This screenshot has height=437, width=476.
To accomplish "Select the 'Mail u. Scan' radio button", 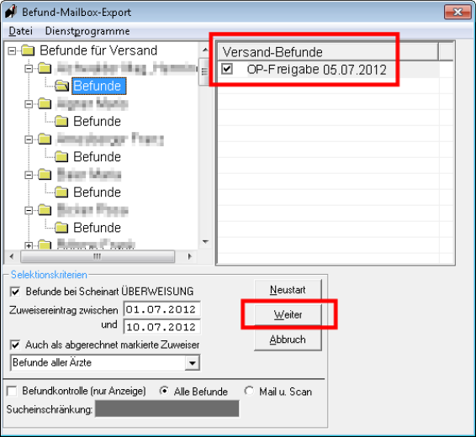I will point(249,391).
